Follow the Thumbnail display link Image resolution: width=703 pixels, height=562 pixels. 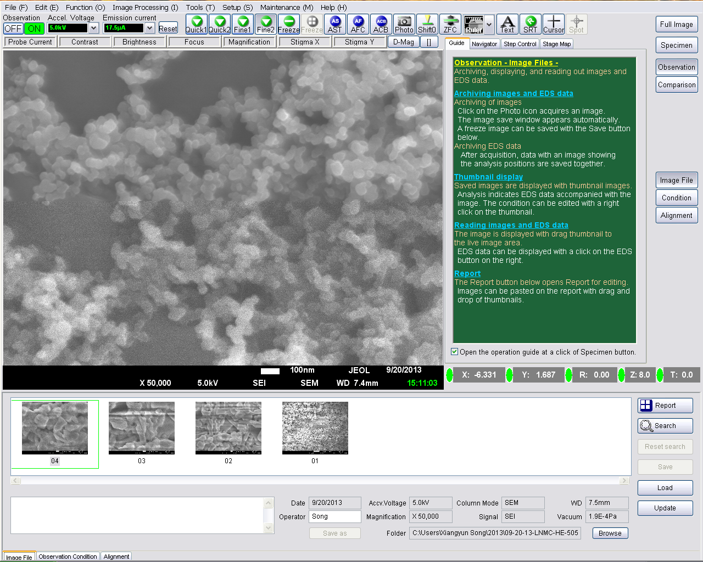[x=488, y=177]
